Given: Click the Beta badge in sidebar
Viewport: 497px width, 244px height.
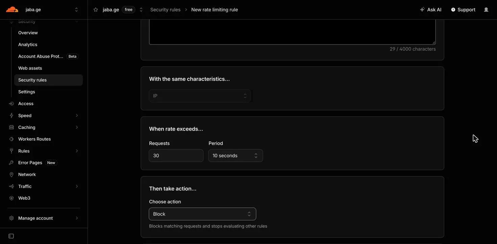Looking at the screenshot, I should 72,56.
